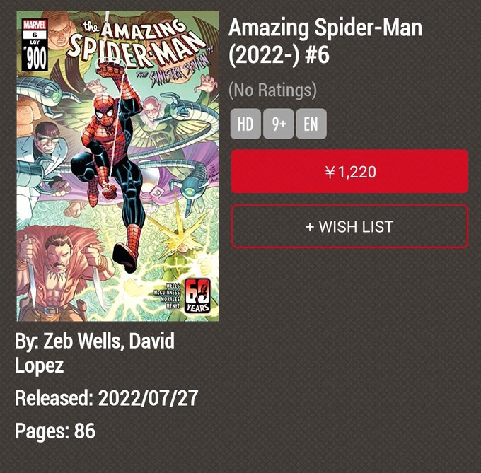
Task: Click the Released 2022/07/27 date
Action: [106, 398]
